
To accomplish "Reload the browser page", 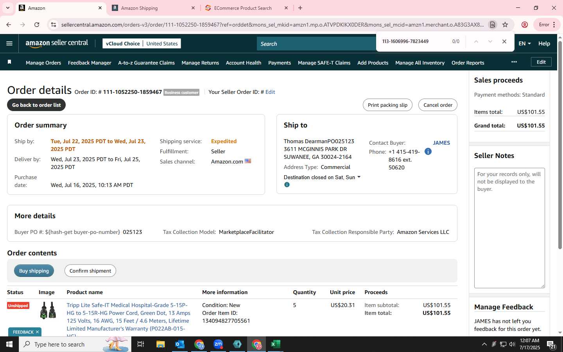I will (37, 25).
